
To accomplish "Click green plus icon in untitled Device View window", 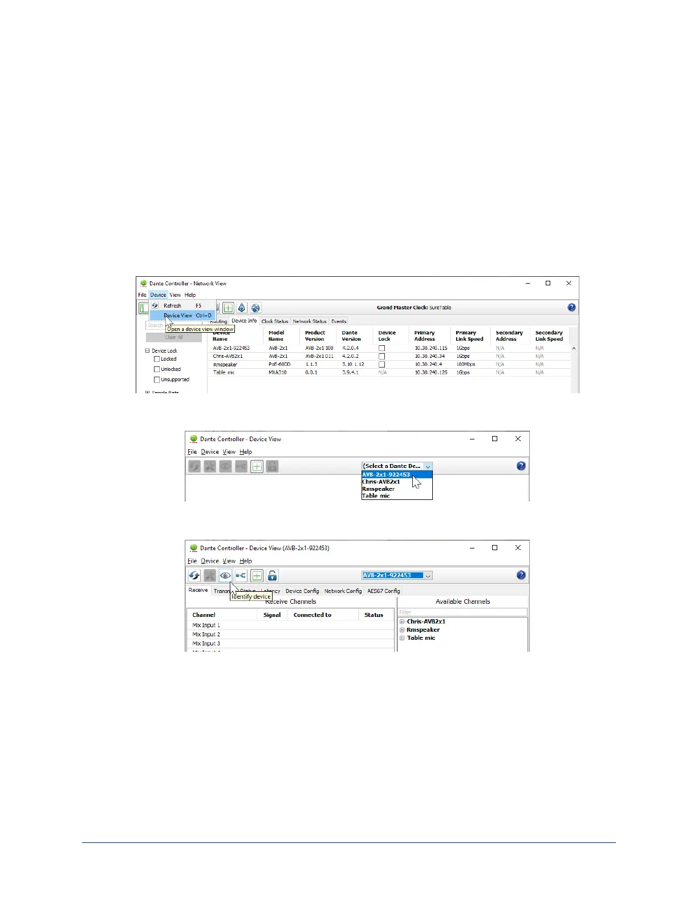I will pyautogui.click(x=257, y=466).
